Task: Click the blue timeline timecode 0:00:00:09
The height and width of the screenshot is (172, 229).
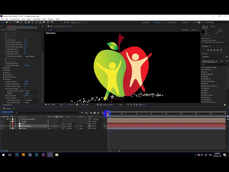Action: click(x=7, y=112)
